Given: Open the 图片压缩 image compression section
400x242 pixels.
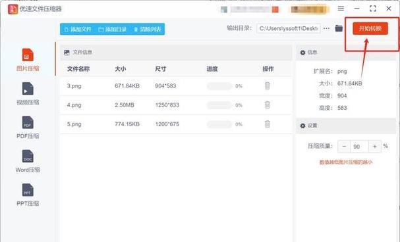Looking at the screenshot, I should (x=28, y=60).
